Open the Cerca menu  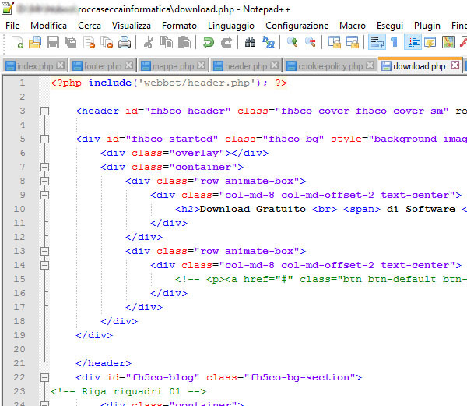[x=90, y=26]
